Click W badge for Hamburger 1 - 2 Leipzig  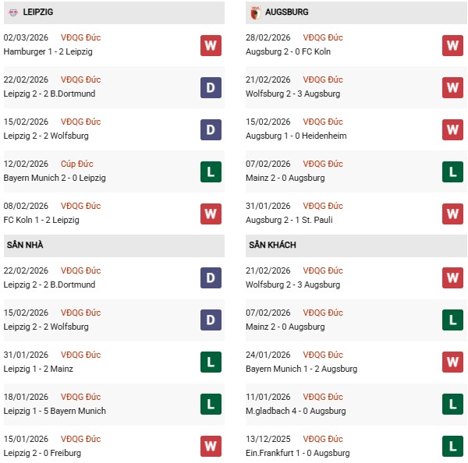(x=211, y=45)
